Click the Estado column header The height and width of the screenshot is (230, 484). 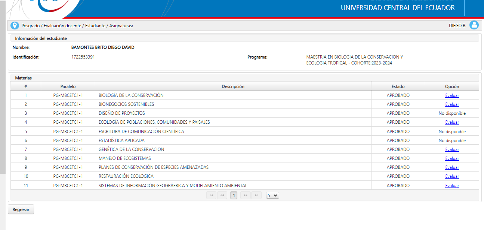[x=398, y=86]
